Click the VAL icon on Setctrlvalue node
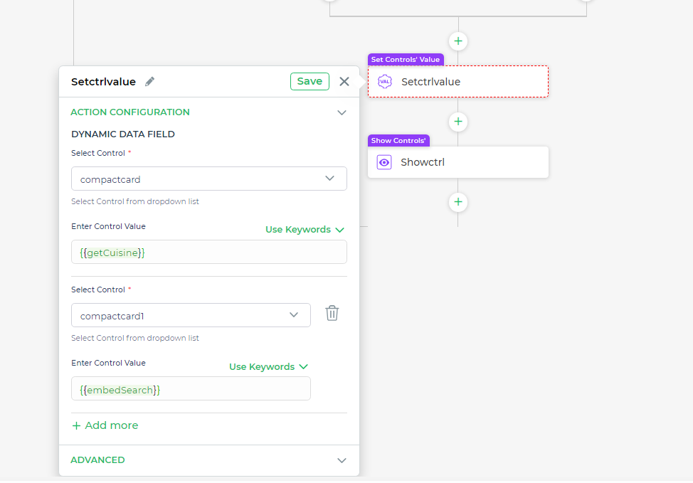 tap(384, 82)
